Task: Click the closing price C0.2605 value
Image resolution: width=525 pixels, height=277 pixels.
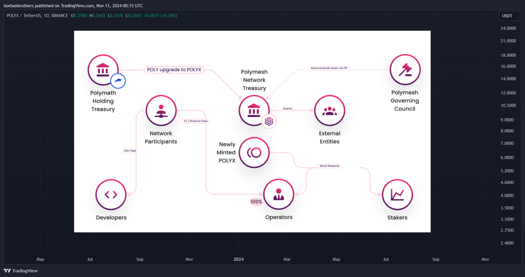Action: 133,16
